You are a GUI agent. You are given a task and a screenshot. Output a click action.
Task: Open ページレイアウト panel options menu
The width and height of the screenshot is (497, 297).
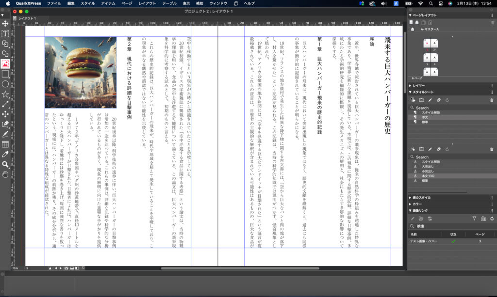(x=492, y=15)
